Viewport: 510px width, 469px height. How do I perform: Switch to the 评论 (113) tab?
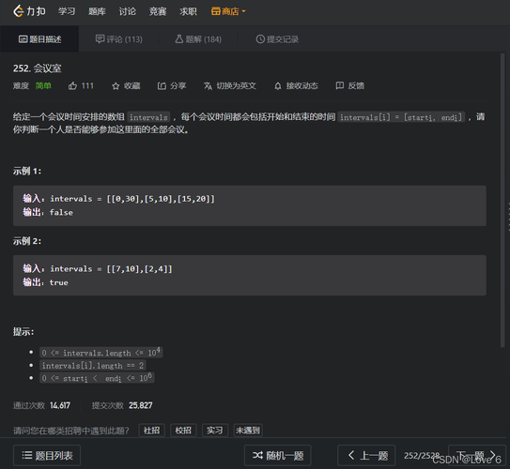(118, 39)
